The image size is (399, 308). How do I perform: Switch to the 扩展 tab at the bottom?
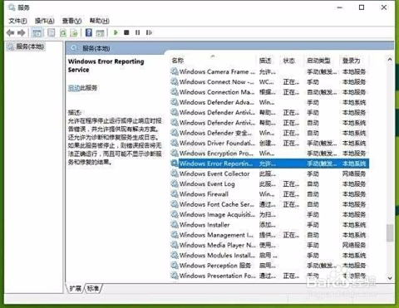pos(76,288)
